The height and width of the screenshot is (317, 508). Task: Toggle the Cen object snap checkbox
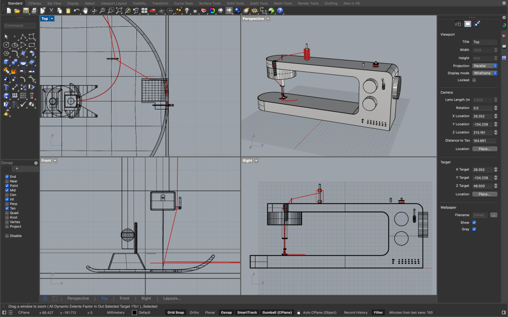7,195
